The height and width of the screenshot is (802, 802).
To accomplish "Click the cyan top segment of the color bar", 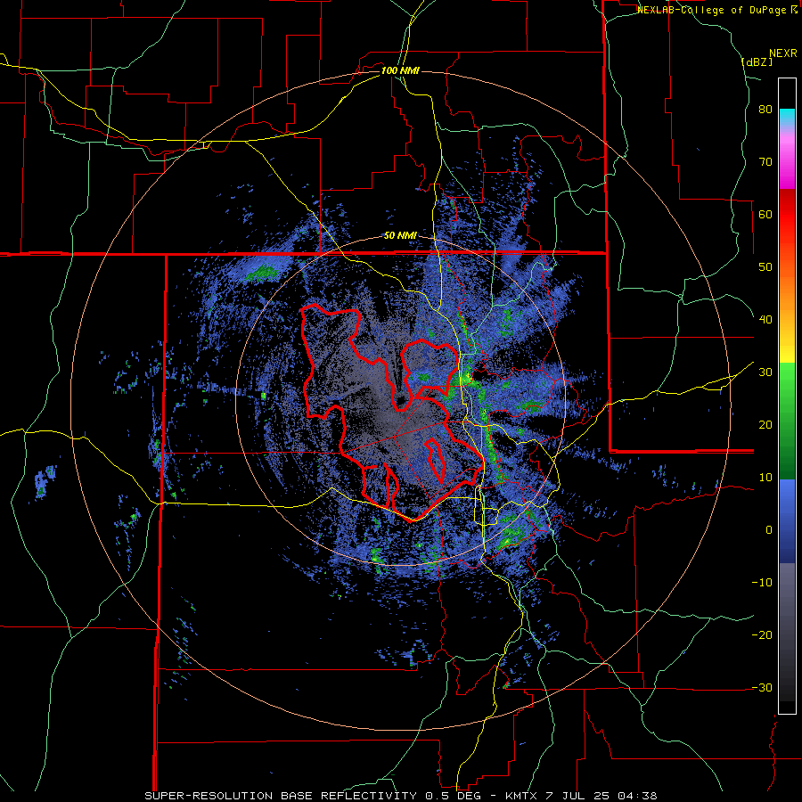I will (x=787, y=118).
